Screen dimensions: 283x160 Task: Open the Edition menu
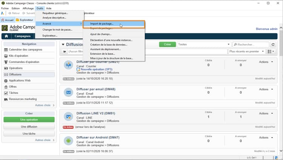click(x=16, y=8)
